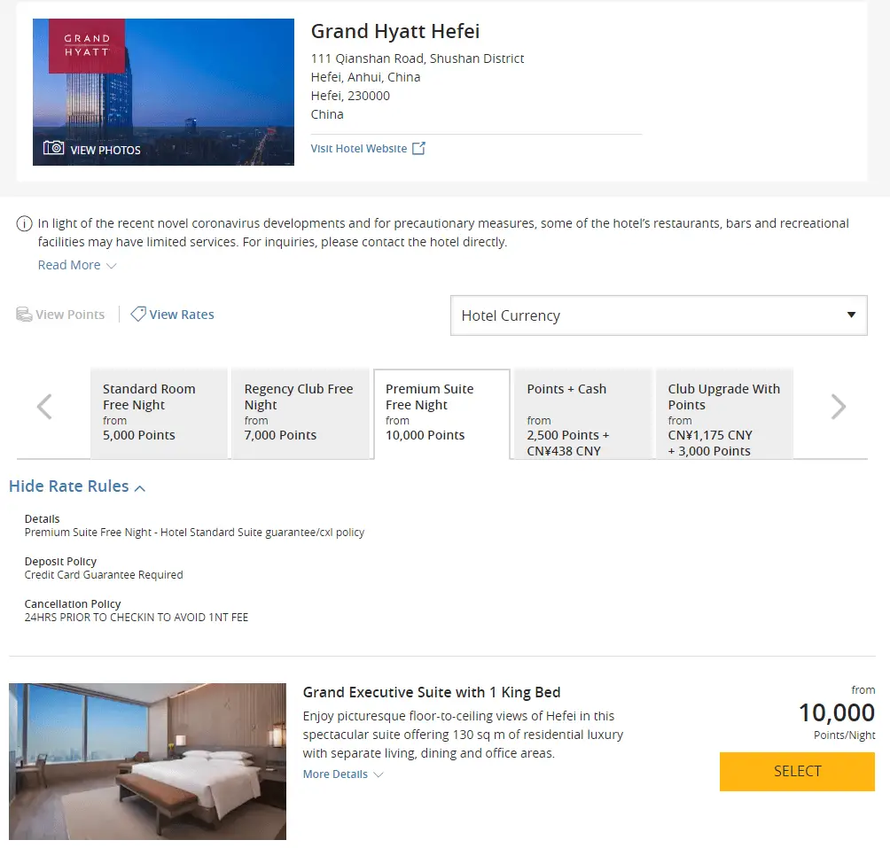Open the Hotel Currency dropdown
The width and height of the screenshot is (890, 848).
(x=659, y=315)
